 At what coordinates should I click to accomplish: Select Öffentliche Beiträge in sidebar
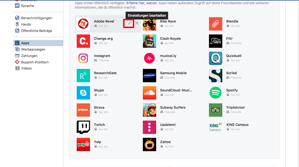pyautogui.click(x=36, y=31)
